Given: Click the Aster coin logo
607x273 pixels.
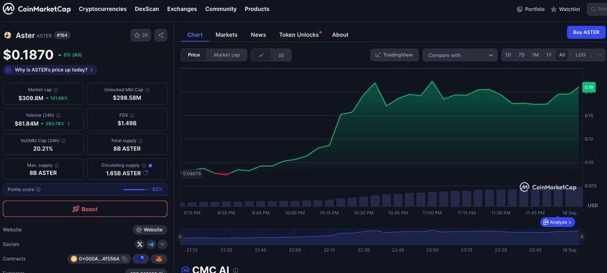Looking at the screenshot, I should click(8, 35).
